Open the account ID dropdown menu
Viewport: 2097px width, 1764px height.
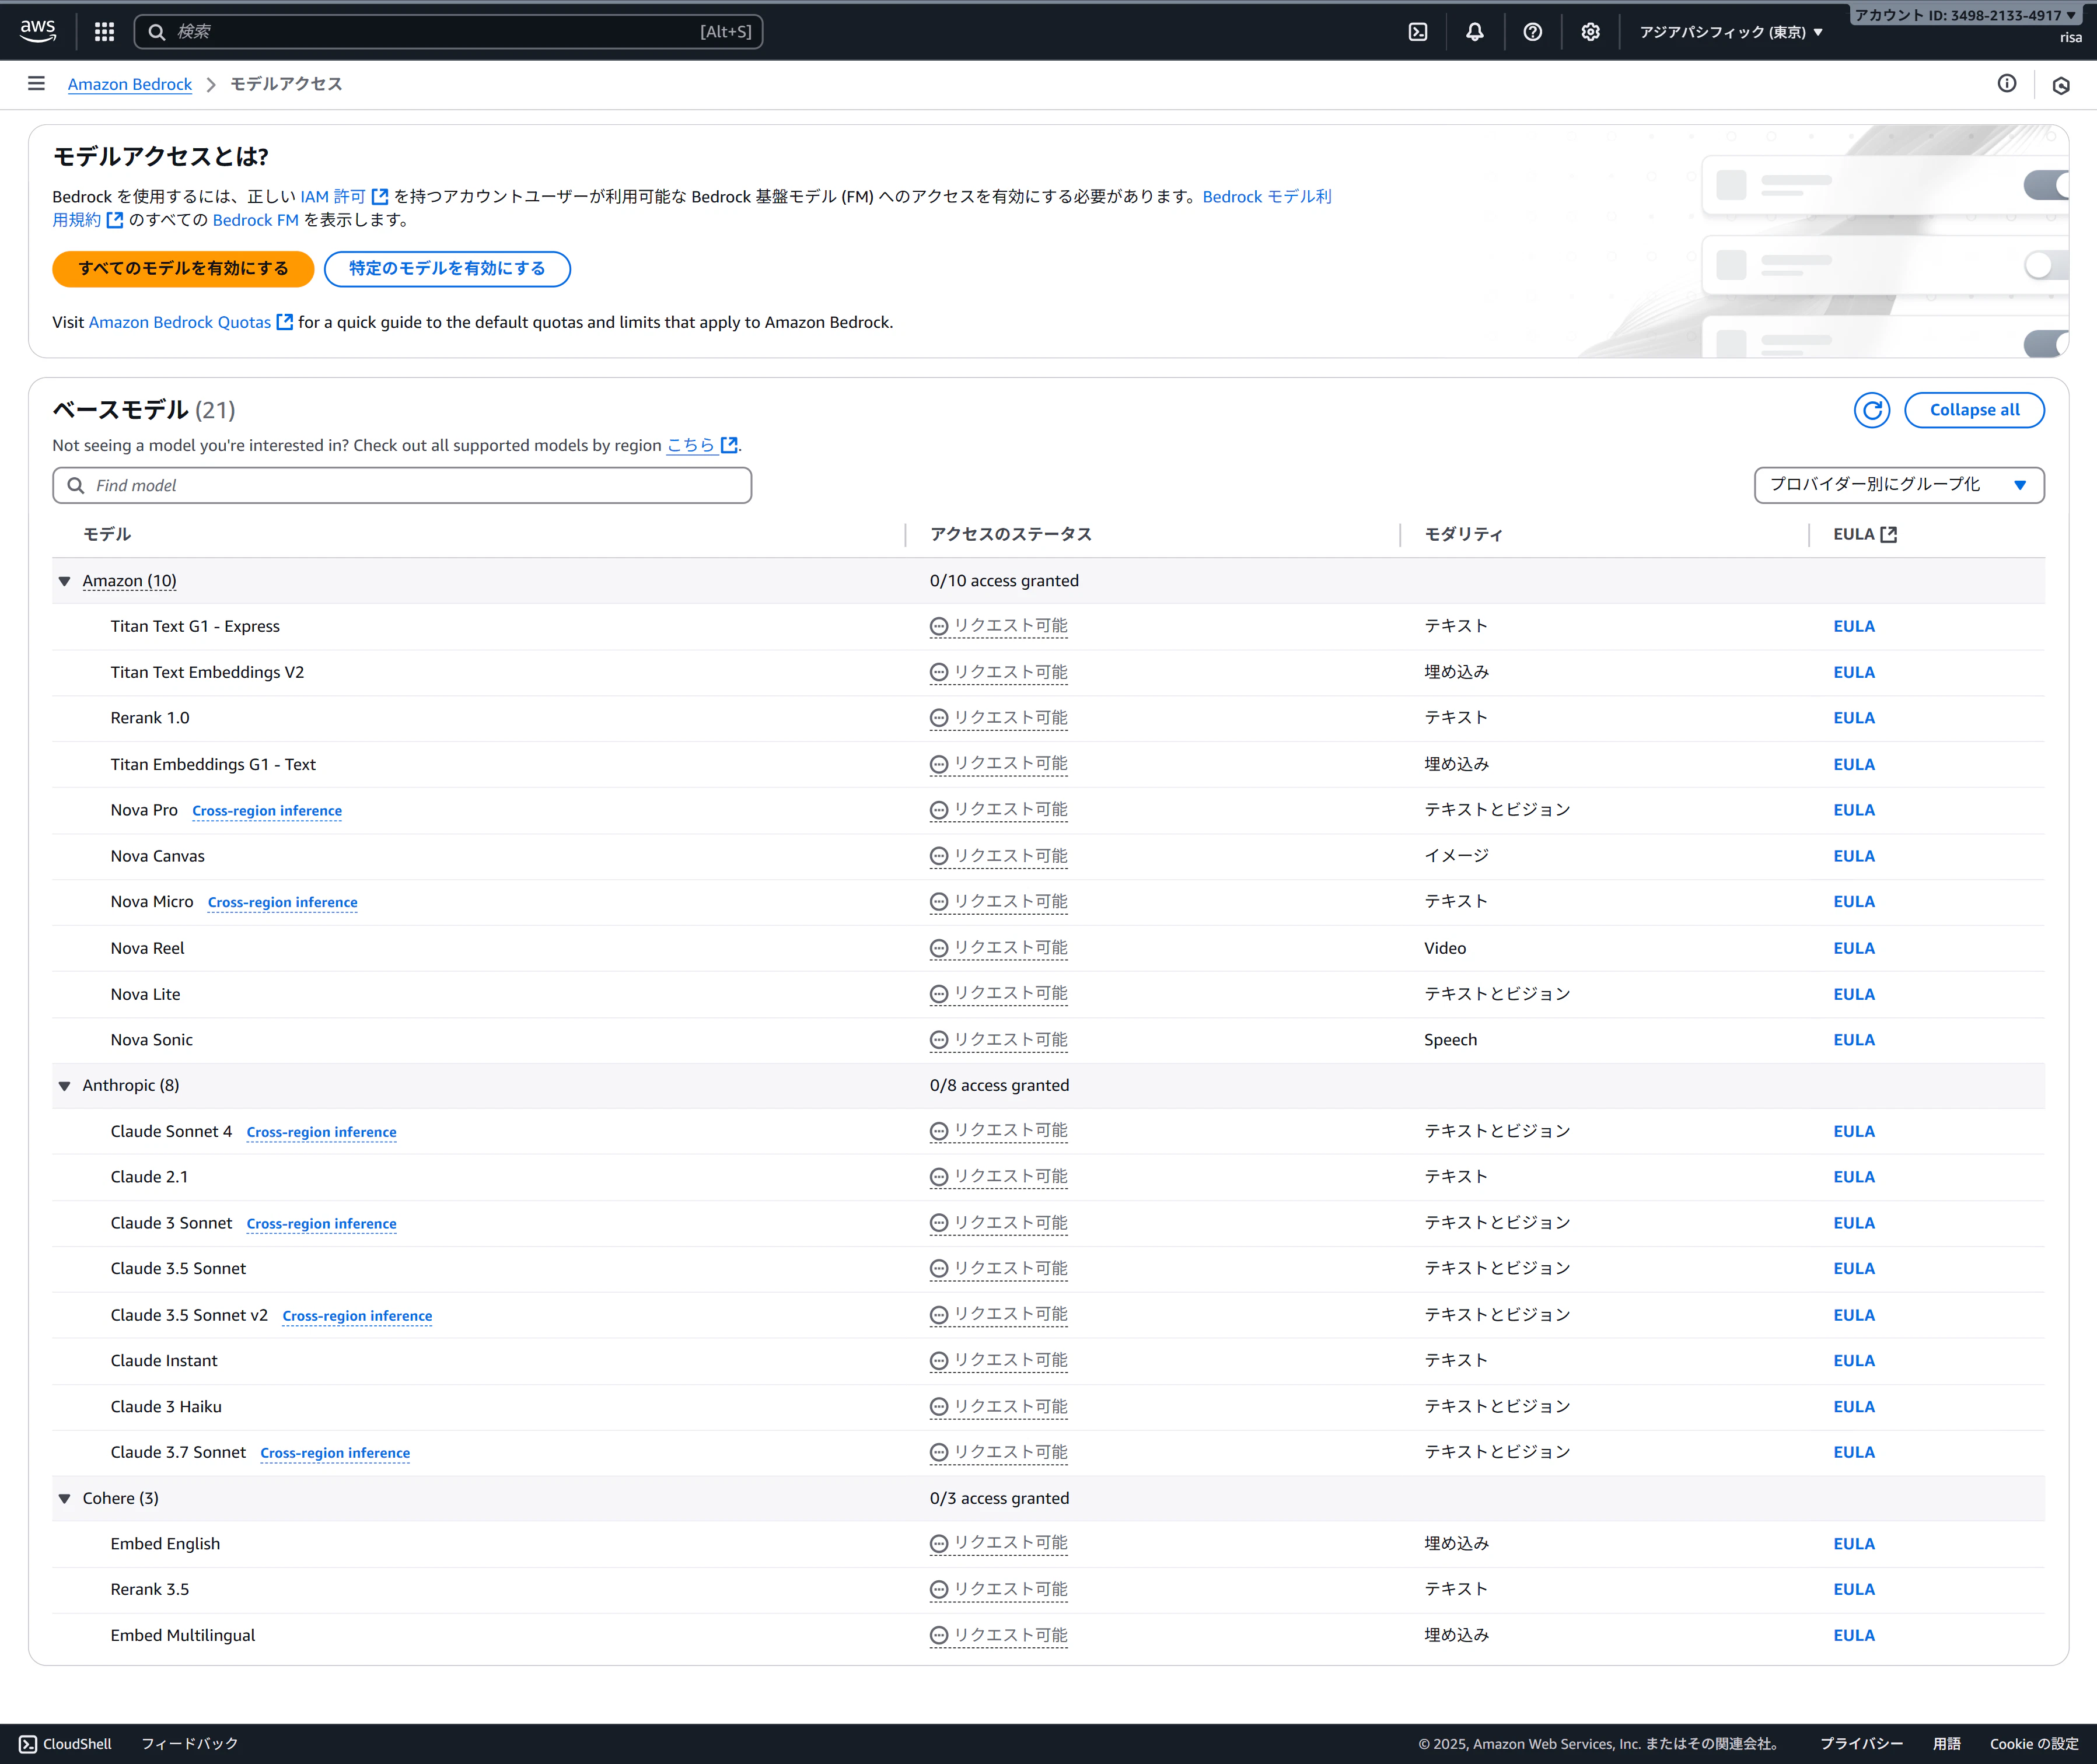click(1966, 15)
